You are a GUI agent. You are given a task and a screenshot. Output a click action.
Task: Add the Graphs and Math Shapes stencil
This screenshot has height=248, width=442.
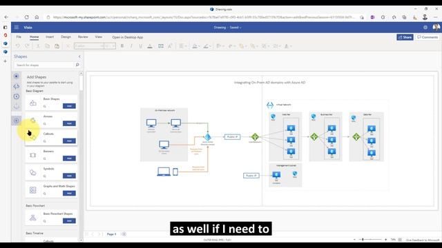coord(69,193)
